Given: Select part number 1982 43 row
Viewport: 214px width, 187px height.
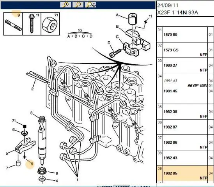Looking at the screenshot, I should [185, 158].
